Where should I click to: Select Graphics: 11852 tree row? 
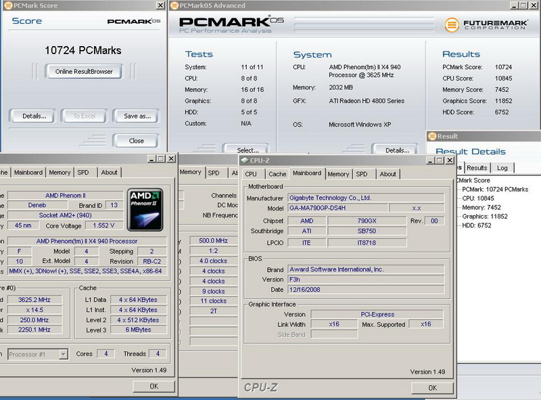(485, 216)
